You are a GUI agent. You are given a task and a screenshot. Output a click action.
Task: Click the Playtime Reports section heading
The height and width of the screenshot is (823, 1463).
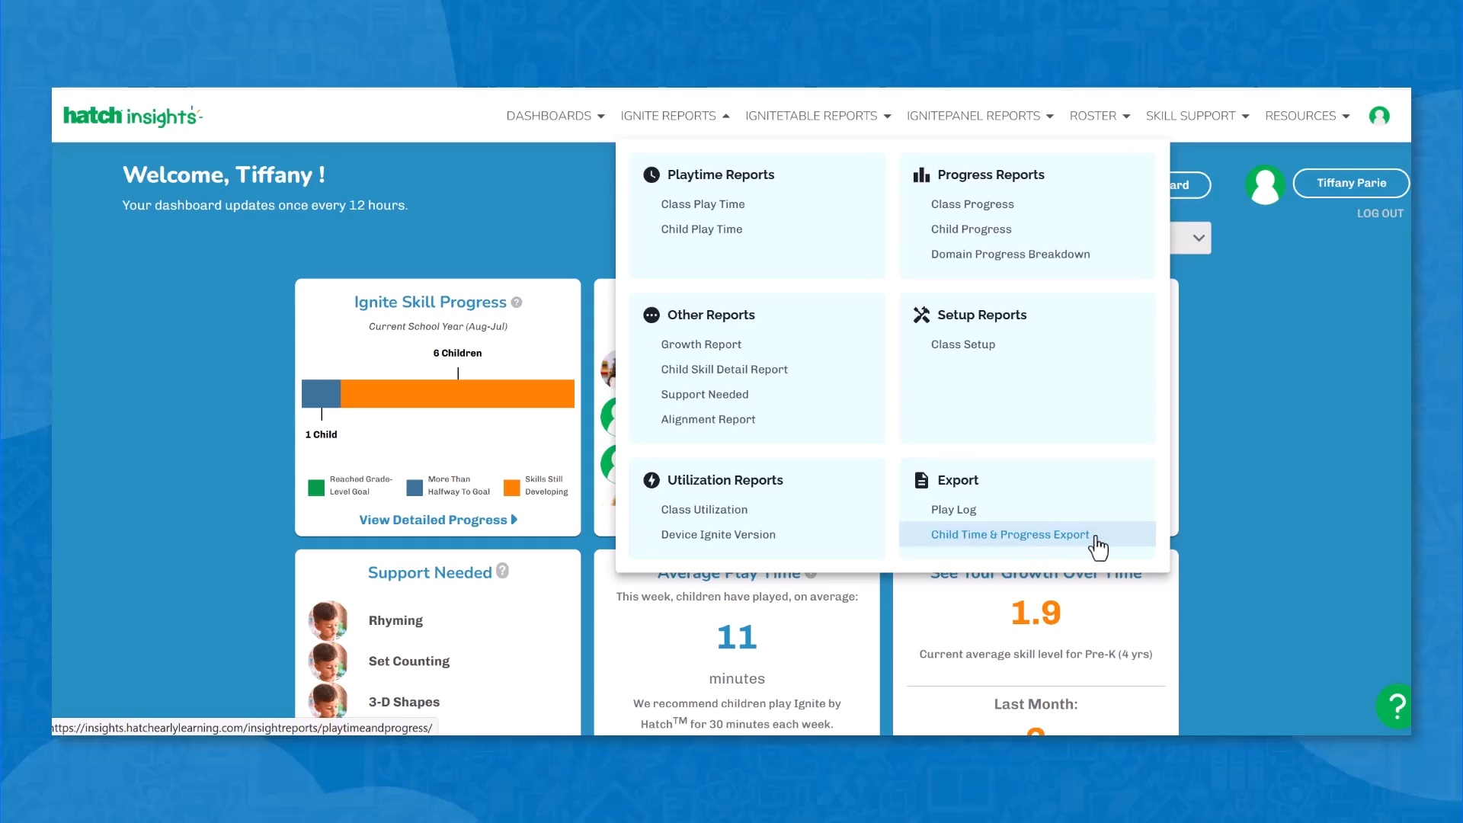(721, 175)
